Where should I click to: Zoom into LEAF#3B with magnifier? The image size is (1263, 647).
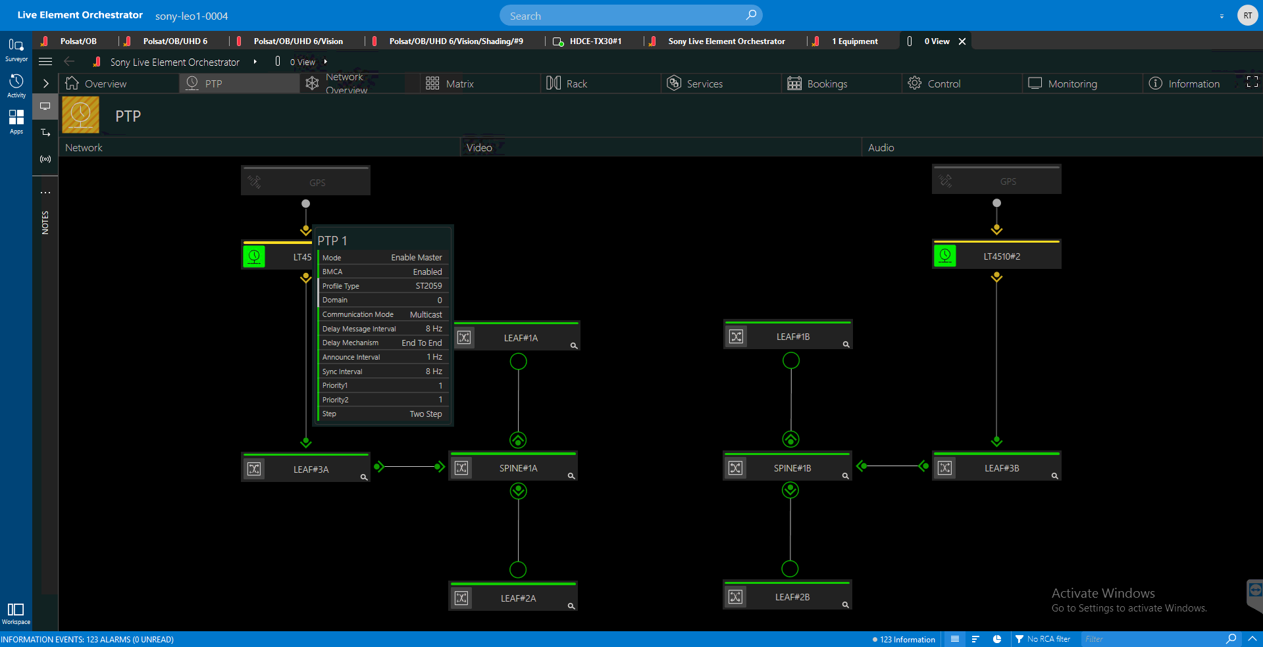click(1055, 476)
